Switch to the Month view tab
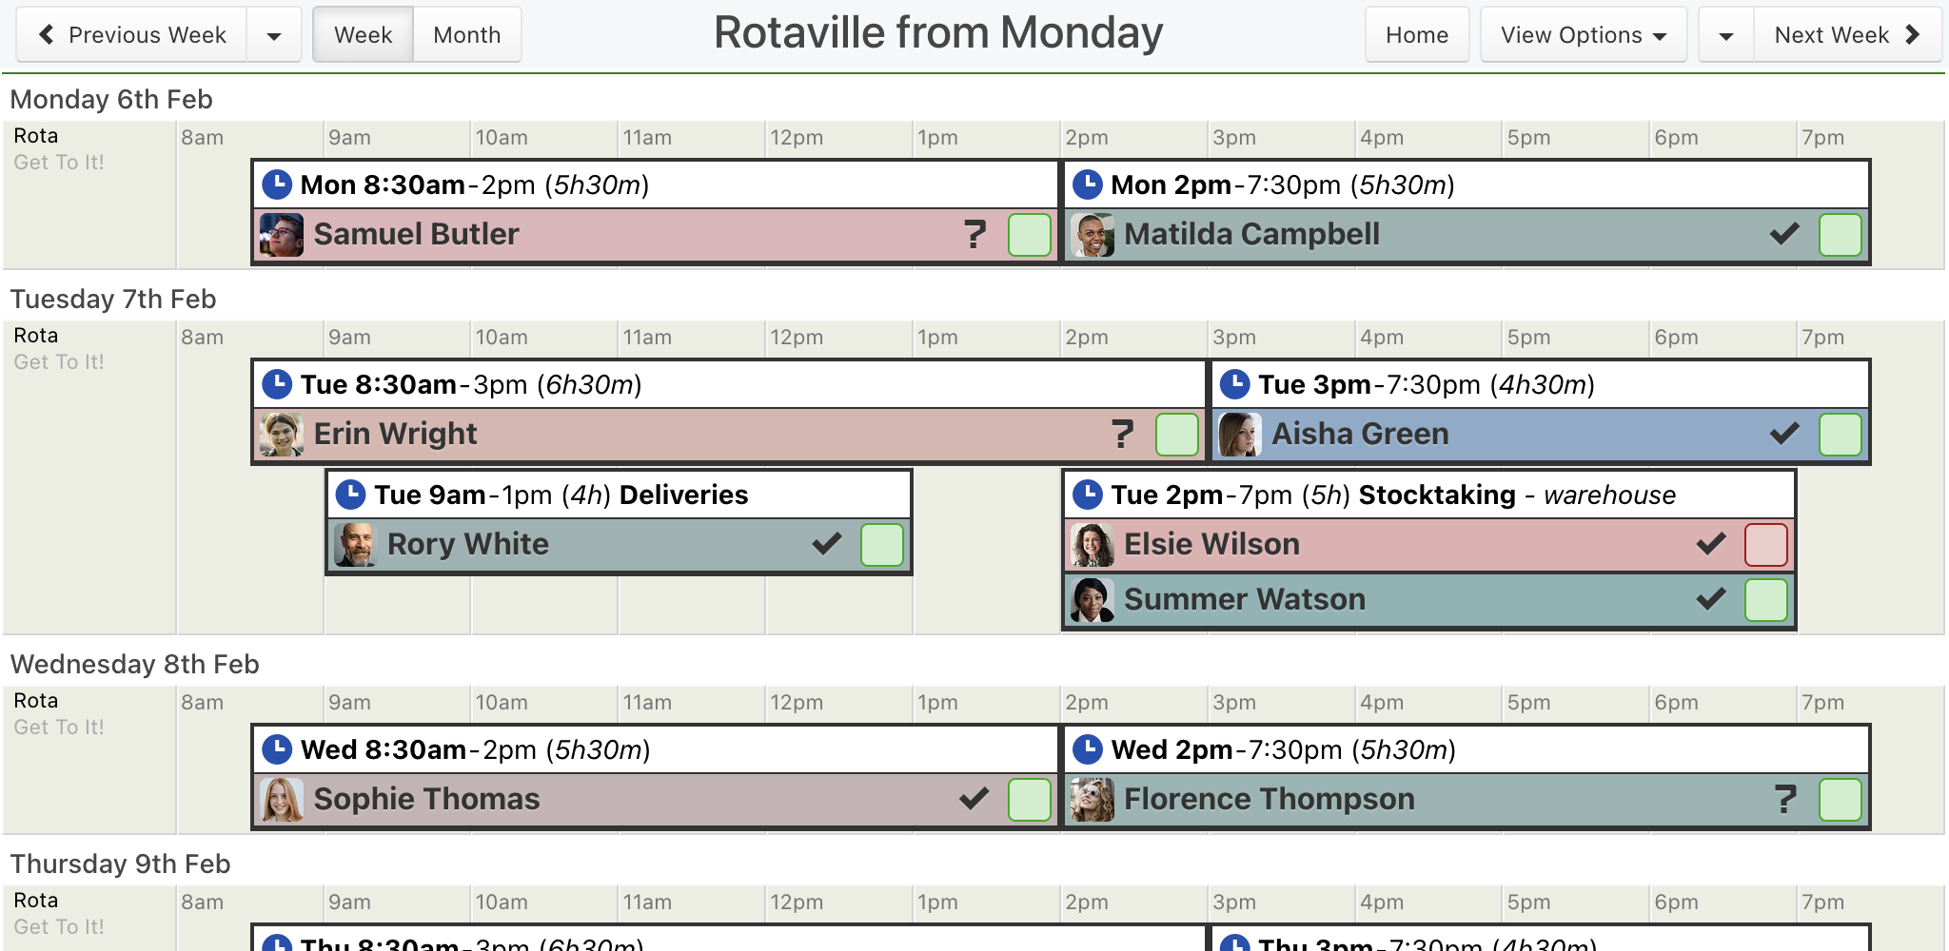 [x=466, y=35]
